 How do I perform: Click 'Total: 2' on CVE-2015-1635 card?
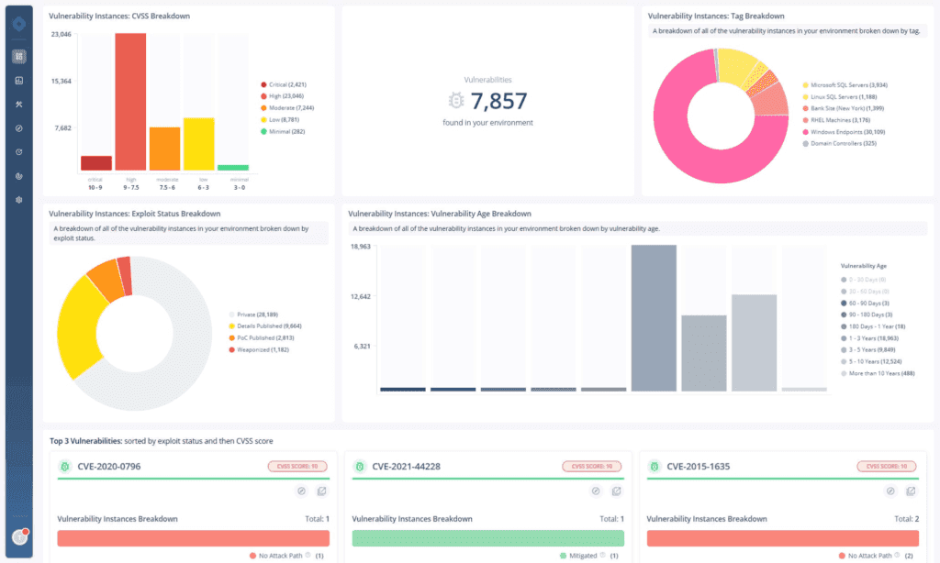click(x=906, y=519)
